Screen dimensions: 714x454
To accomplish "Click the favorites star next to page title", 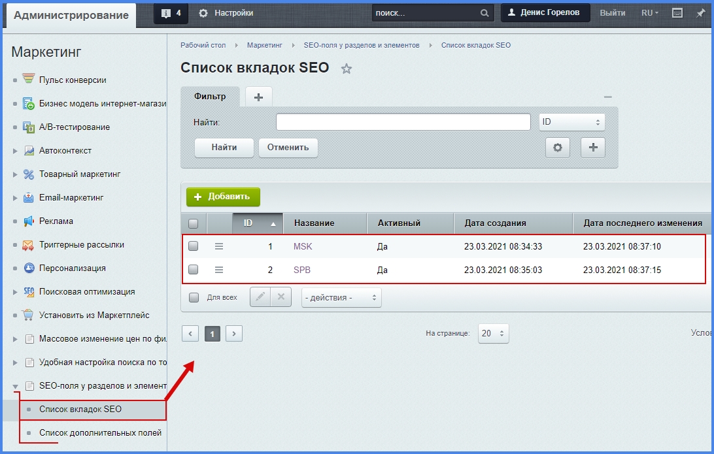I will click(x=347, y=69).
